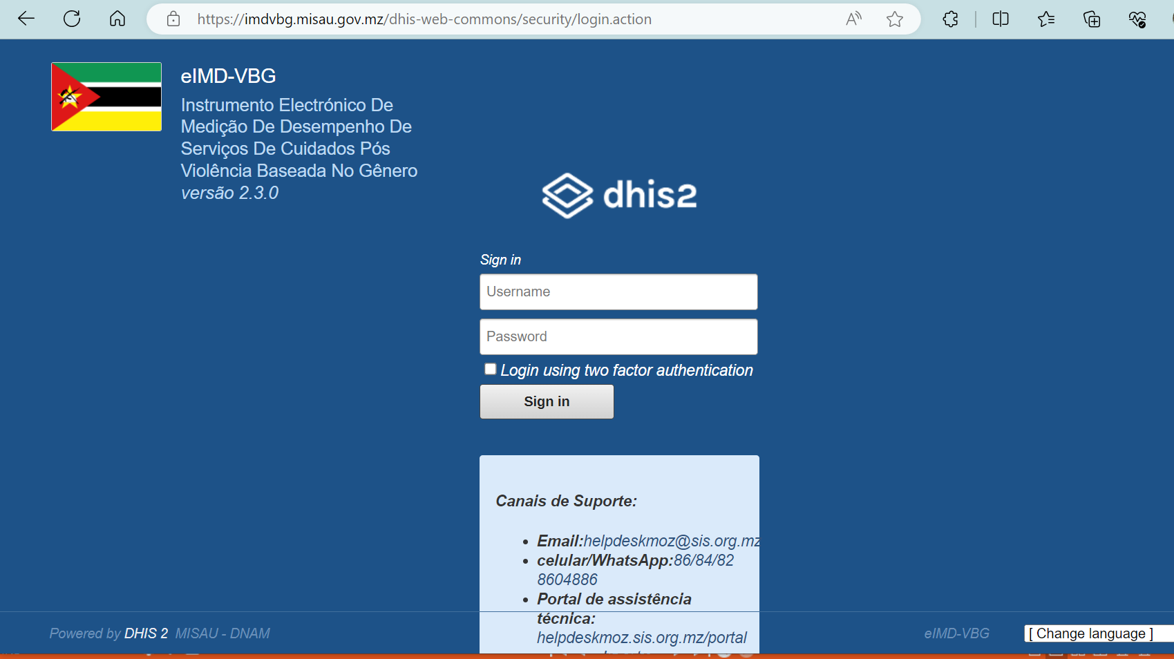Viewport: 1174px width, 659px height.
Task: Open the Change language selector
Action: point(1091,633)
